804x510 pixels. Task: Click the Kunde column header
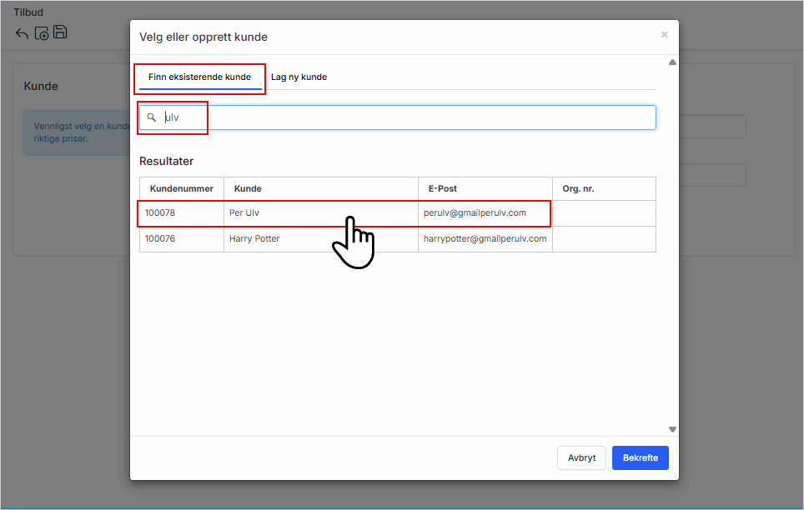click(x=248, y=189)
